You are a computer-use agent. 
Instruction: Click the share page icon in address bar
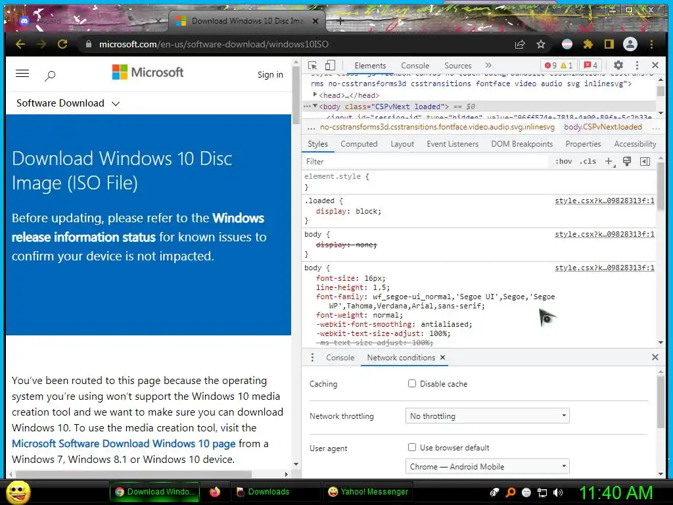[x=520, y=44]
